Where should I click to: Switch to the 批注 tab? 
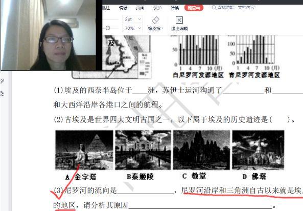(106, 8)
